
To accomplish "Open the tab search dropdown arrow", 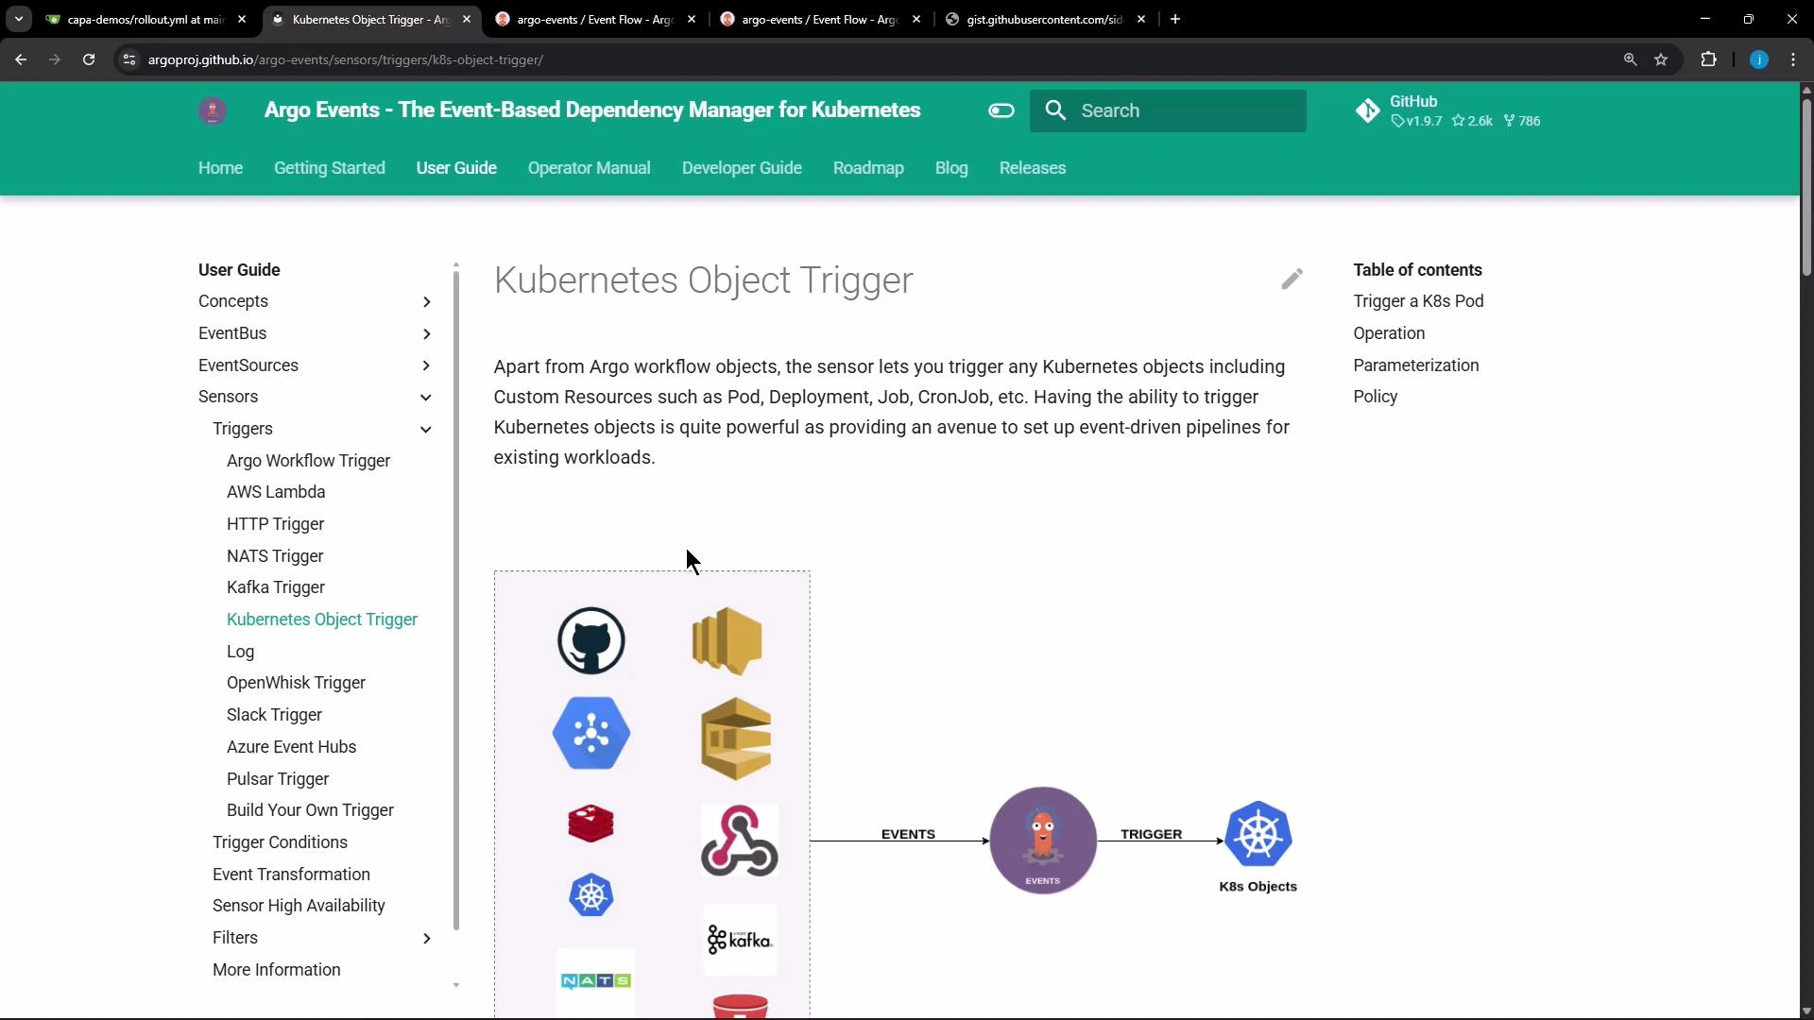I will [18, 19].
